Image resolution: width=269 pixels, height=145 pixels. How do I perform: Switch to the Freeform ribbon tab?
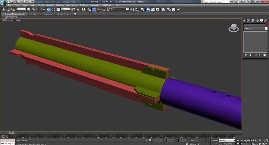pos(34,14)
